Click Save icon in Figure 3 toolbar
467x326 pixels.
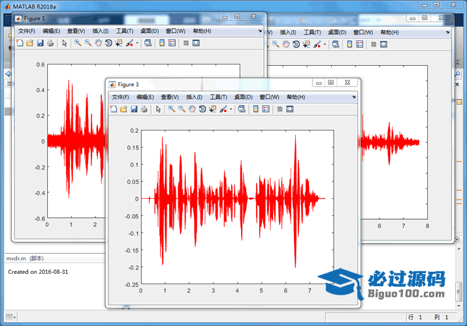(x=134, y=109)
